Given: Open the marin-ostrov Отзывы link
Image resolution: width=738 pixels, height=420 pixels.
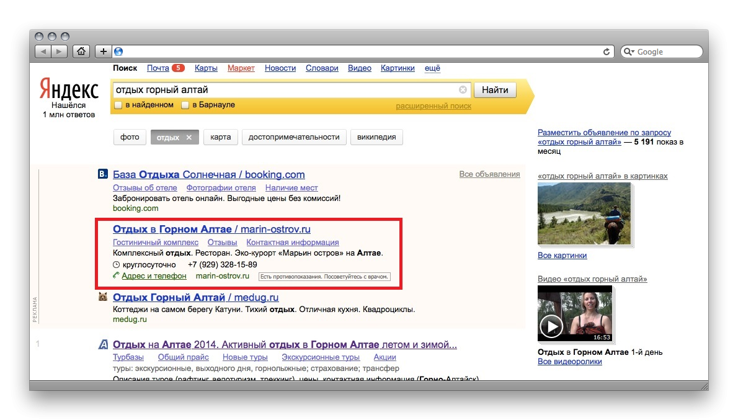Looking at the screenshot, I should click(x=222, y=242).
